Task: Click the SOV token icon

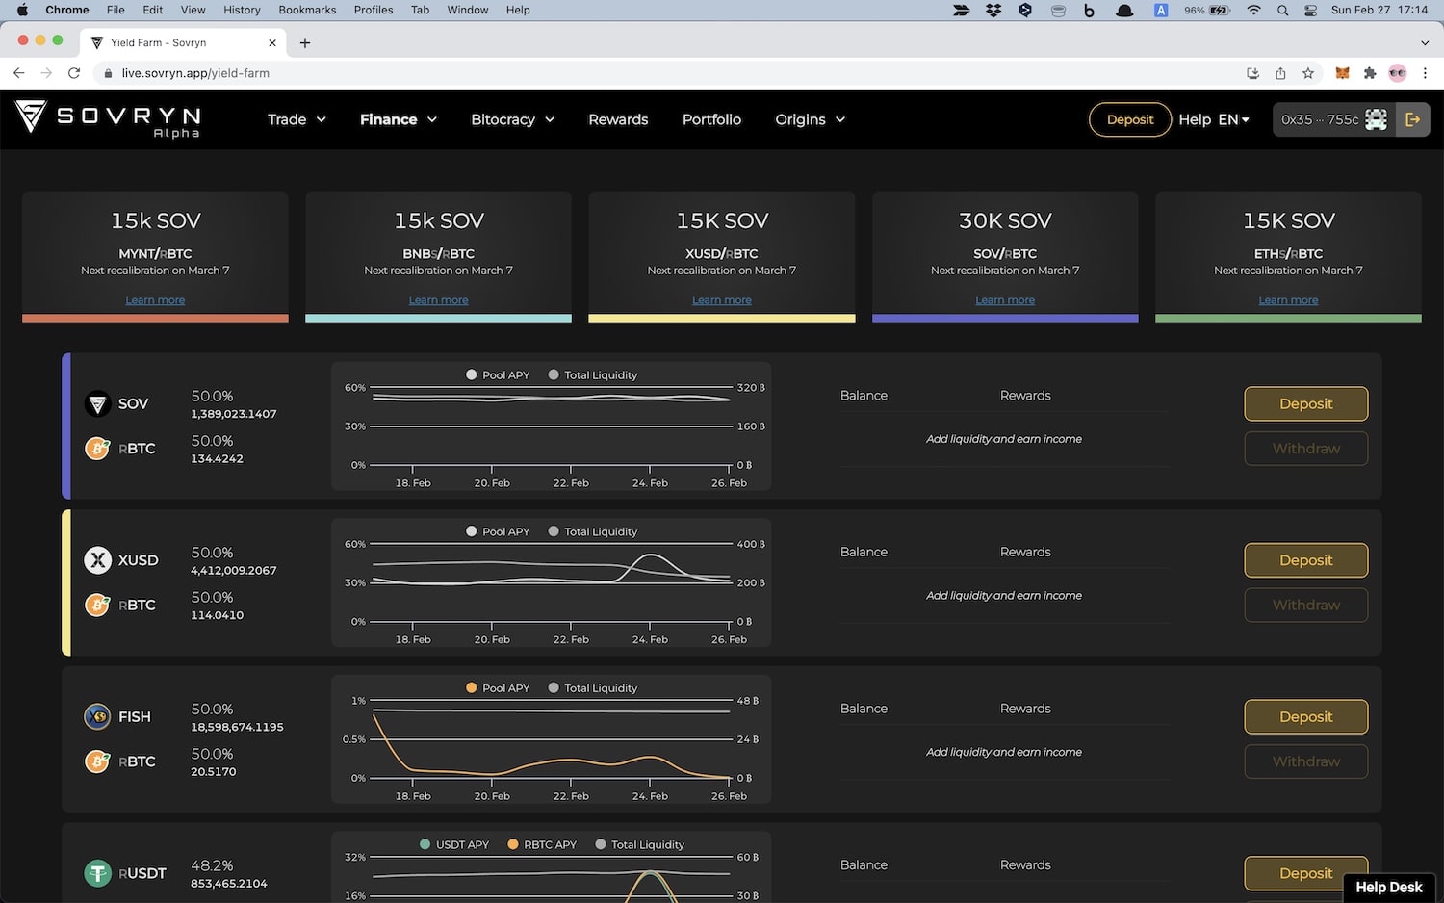Action: click(97, 403)
